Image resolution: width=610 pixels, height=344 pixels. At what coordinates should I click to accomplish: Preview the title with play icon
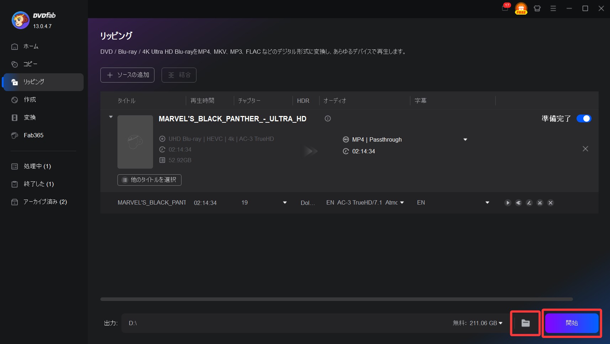click(x=508, y=203)
